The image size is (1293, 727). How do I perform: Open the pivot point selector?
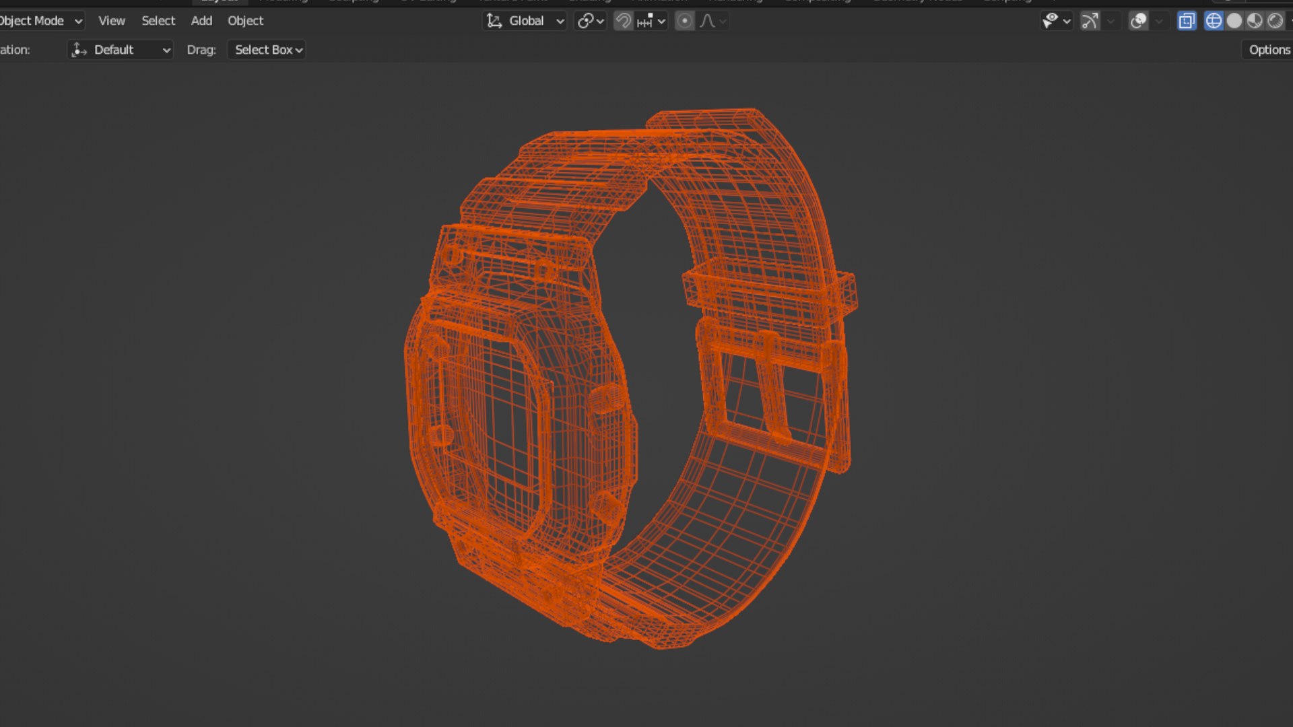pyautogui.click(x=591, y=21)
